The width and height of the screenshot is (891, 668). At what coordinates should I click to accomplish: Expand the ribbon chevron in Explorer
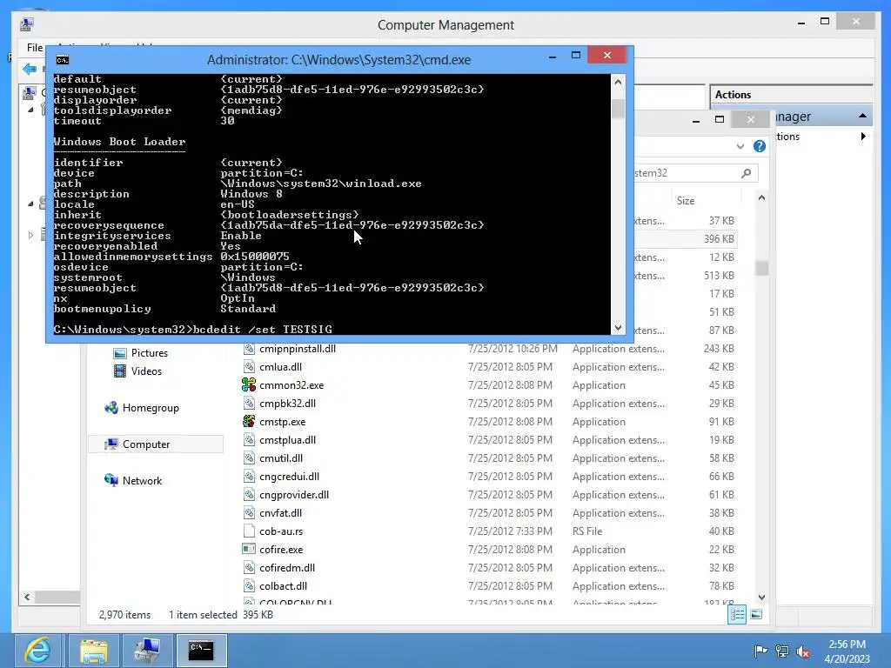coord(740,146)
